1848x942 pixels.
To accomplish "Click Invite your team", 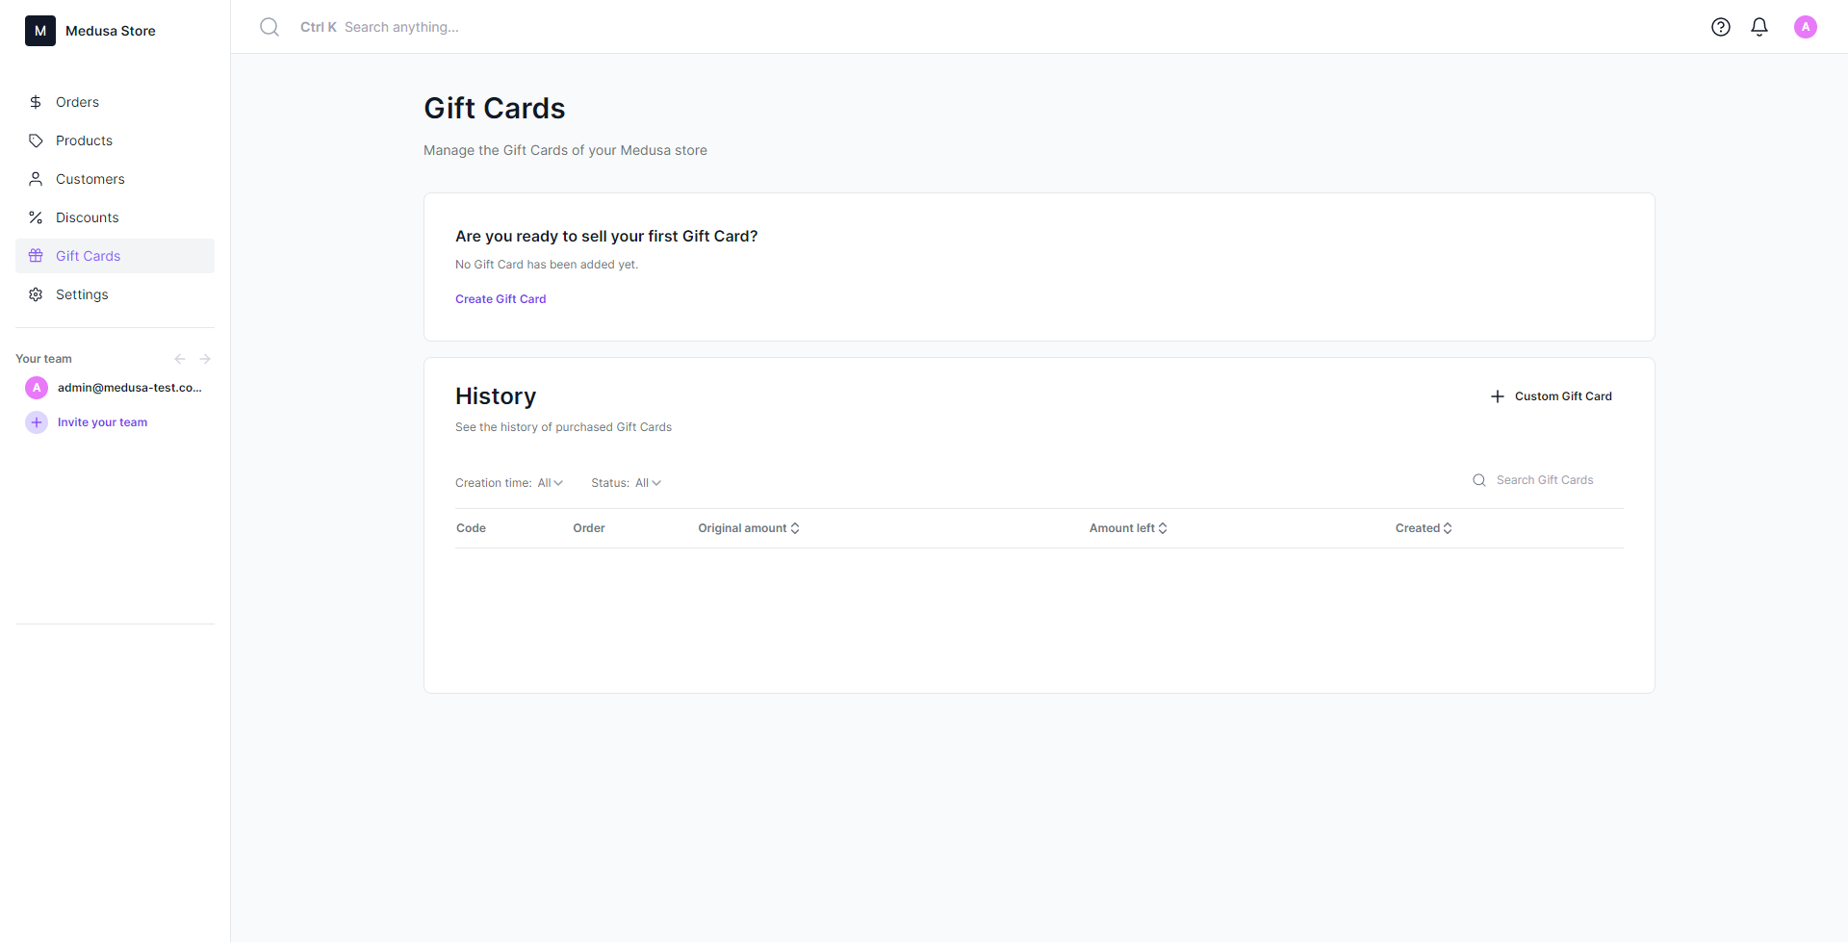I will pyautogui.click(x=101, y=421).
